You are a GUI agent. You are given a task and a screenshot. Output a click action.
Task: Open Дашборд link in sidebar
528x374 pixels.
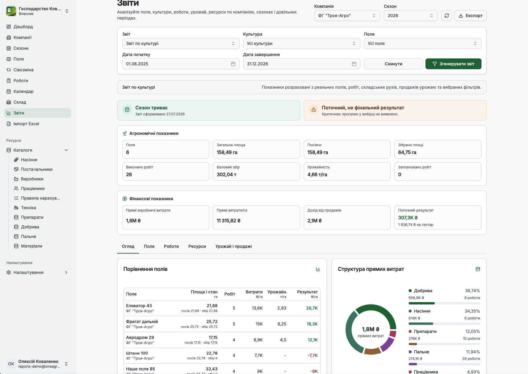[37, 27]
